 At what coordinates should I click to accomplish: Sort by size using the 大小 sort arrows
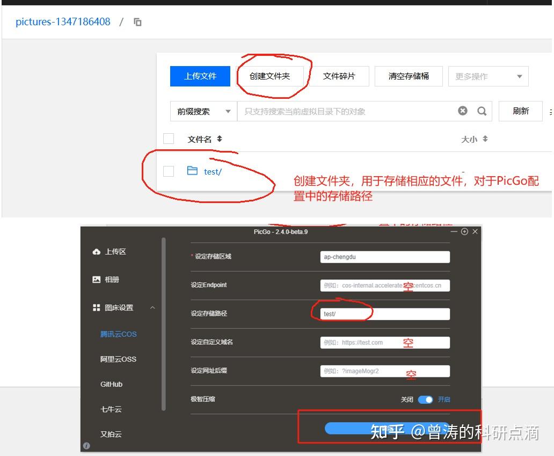pyautogui.click(x=484, y=139)
